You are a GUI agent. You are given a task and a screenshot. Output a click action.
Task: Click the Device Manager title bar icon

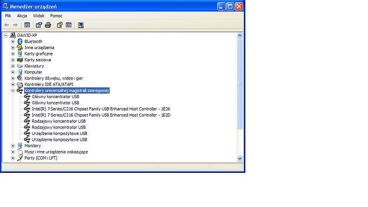[5, 6]
